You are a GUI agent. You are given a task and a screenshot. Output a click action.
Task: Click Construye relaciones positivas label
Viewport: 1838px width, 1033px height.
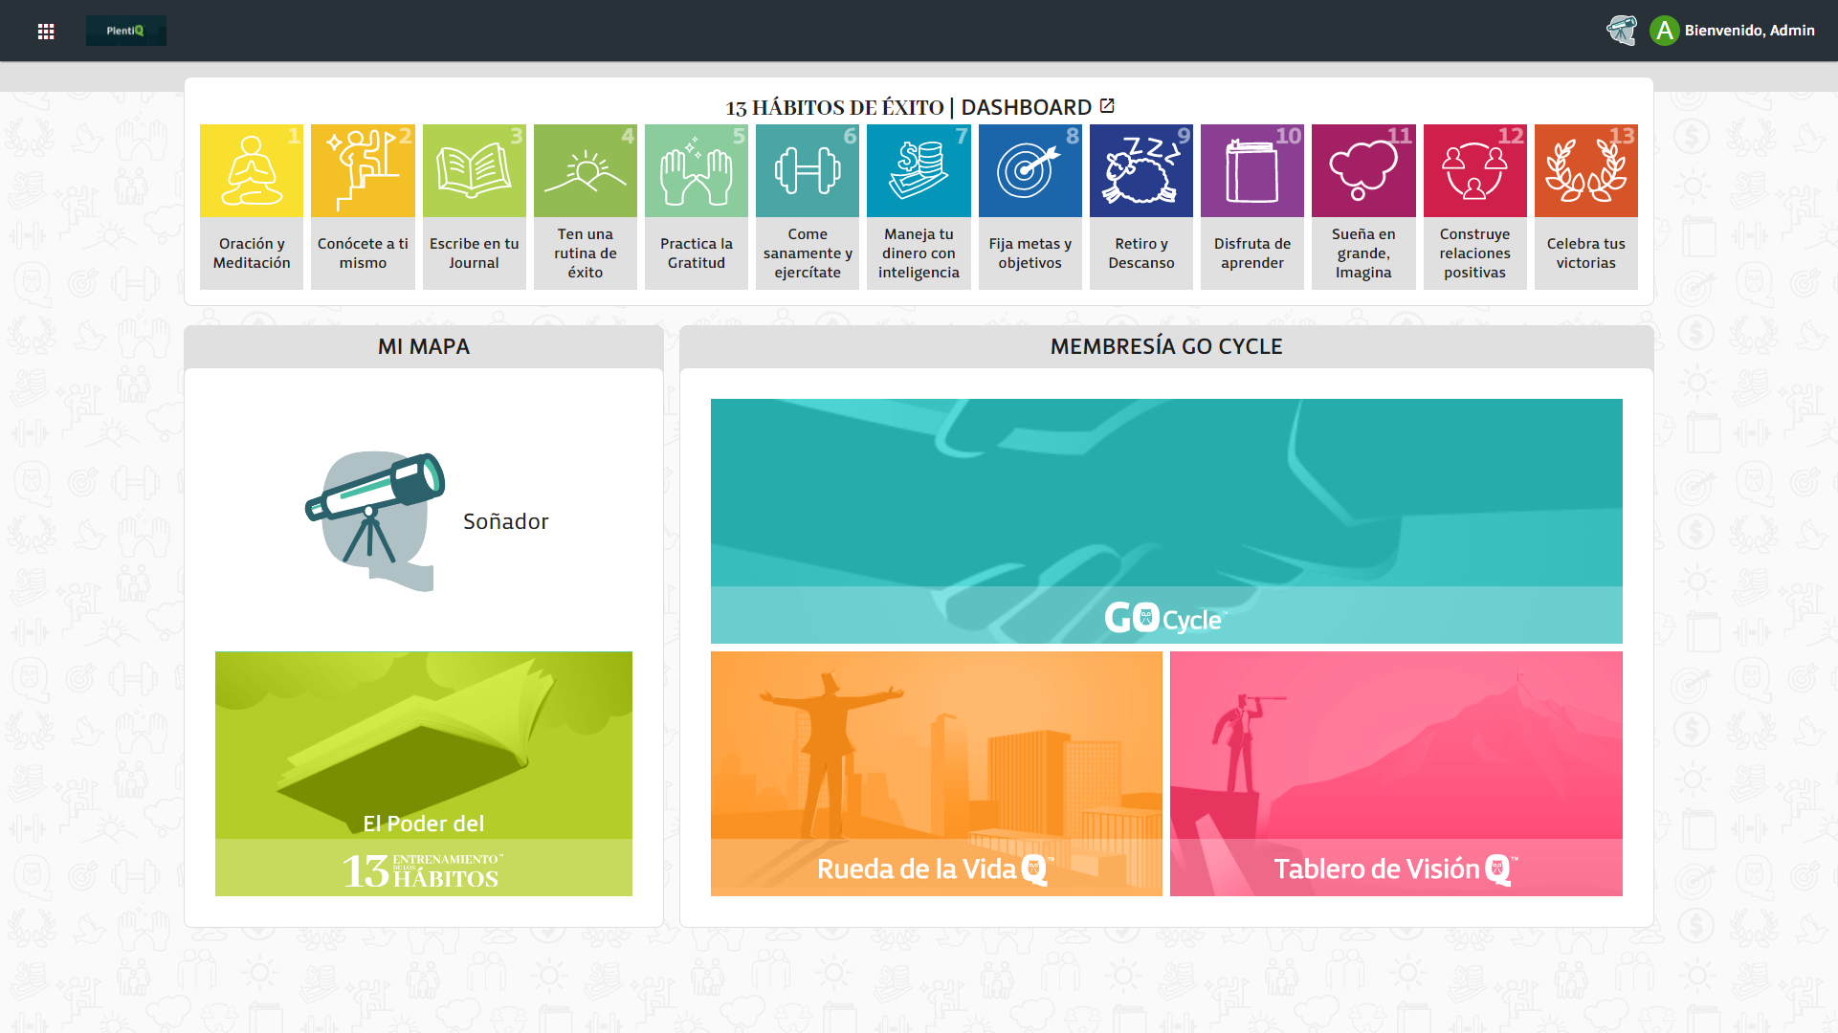[x=1474, y=253]
